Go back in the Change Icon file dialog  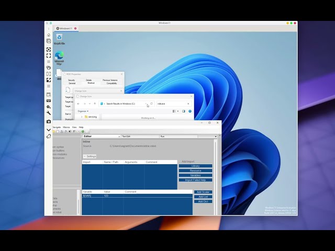click(x=79, y=104)
